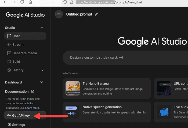This screenshot has width=188, height=128.
Task: Open Generate media in sidebar
Action: tap(24, 53)
